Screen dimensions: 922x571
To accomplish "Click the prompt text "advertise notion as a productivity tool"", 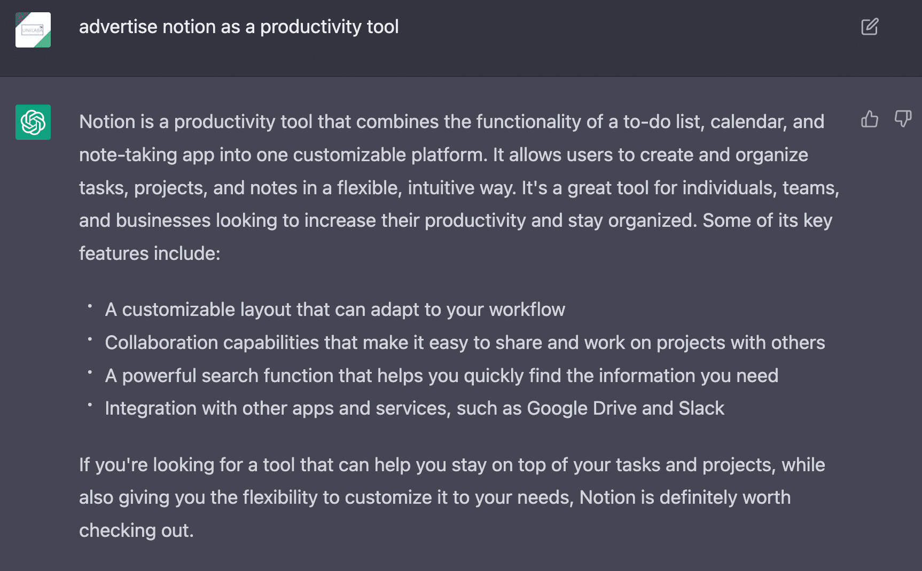I will pos(239,27).
